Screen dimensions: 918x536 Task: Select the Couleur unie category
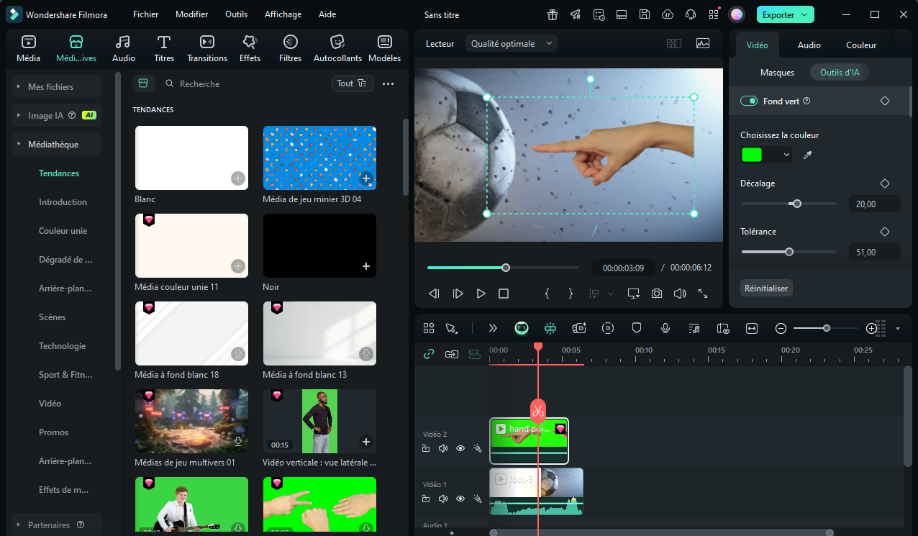pyautogui.click(x=63, y=231)
